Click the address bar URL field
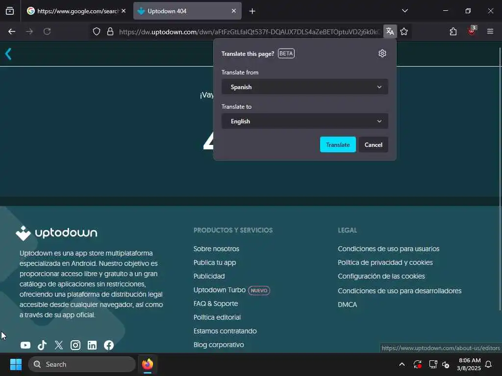502x376 pixels. [250, 32]
